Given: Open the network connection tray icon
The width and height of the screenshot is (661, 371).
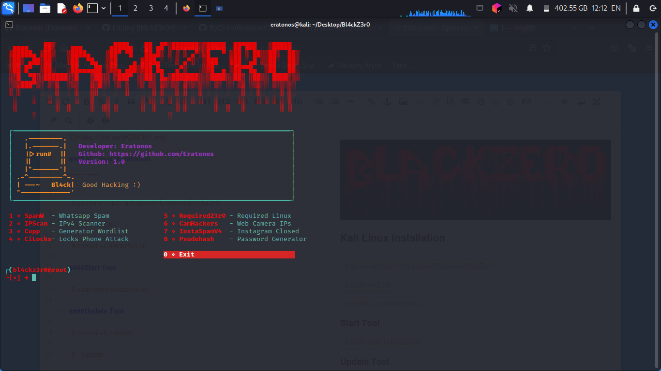Looking at the screenshot, I should pyautogui.click(x=480, y=8).
